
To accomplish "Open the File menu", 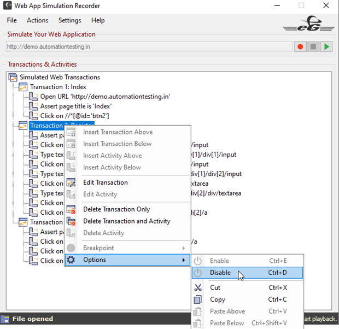I will pos(11,20).
